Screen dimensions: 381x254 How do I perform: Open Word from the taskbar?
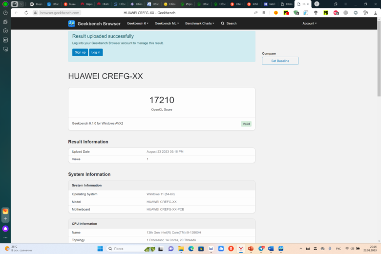coord(271,249)
